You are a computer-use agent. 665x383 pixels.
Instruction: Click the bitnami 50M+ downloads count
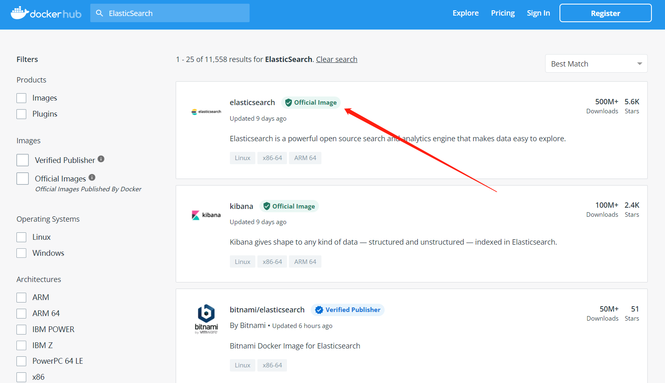click(609, 309)
